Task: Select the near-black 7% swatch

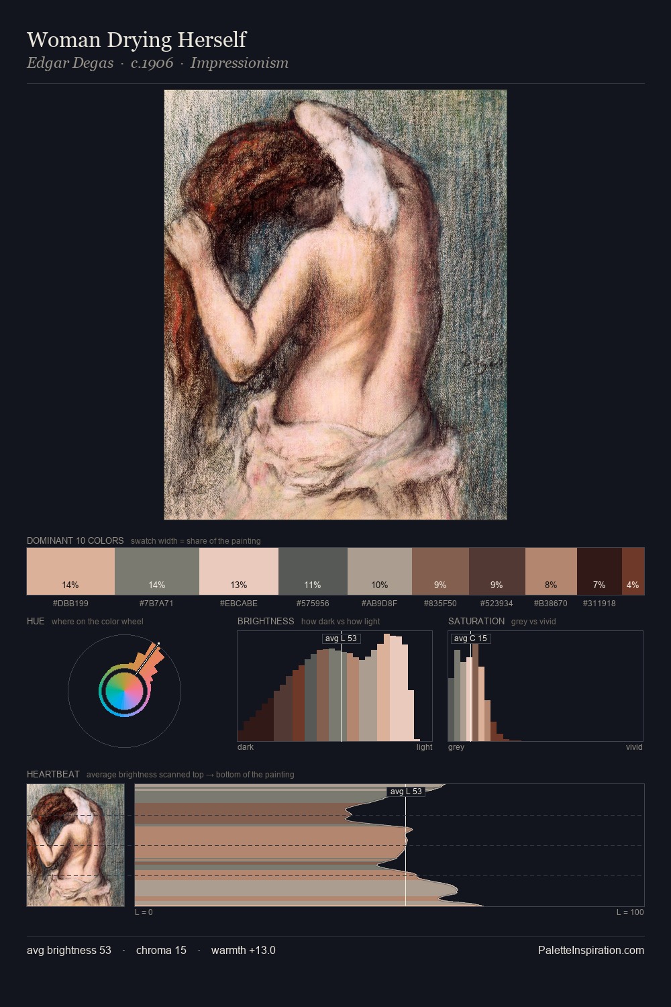Action: (599, 571)
